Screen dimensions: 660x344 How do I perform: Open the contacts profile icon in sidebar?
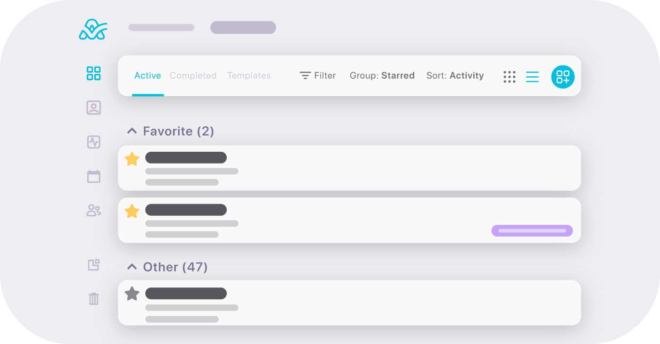pyautogui.click(x=94, y=108)
